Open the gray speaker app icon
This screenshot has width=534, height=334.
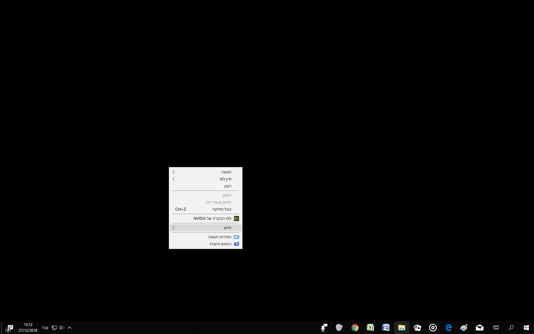click(x=339, y=328)
